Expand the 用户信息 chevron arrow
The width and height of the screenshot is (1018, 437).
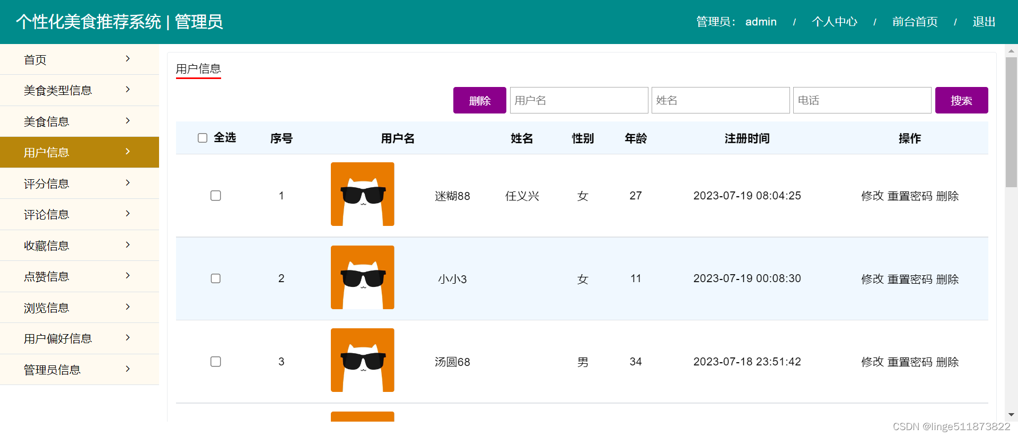click(128, 152)
